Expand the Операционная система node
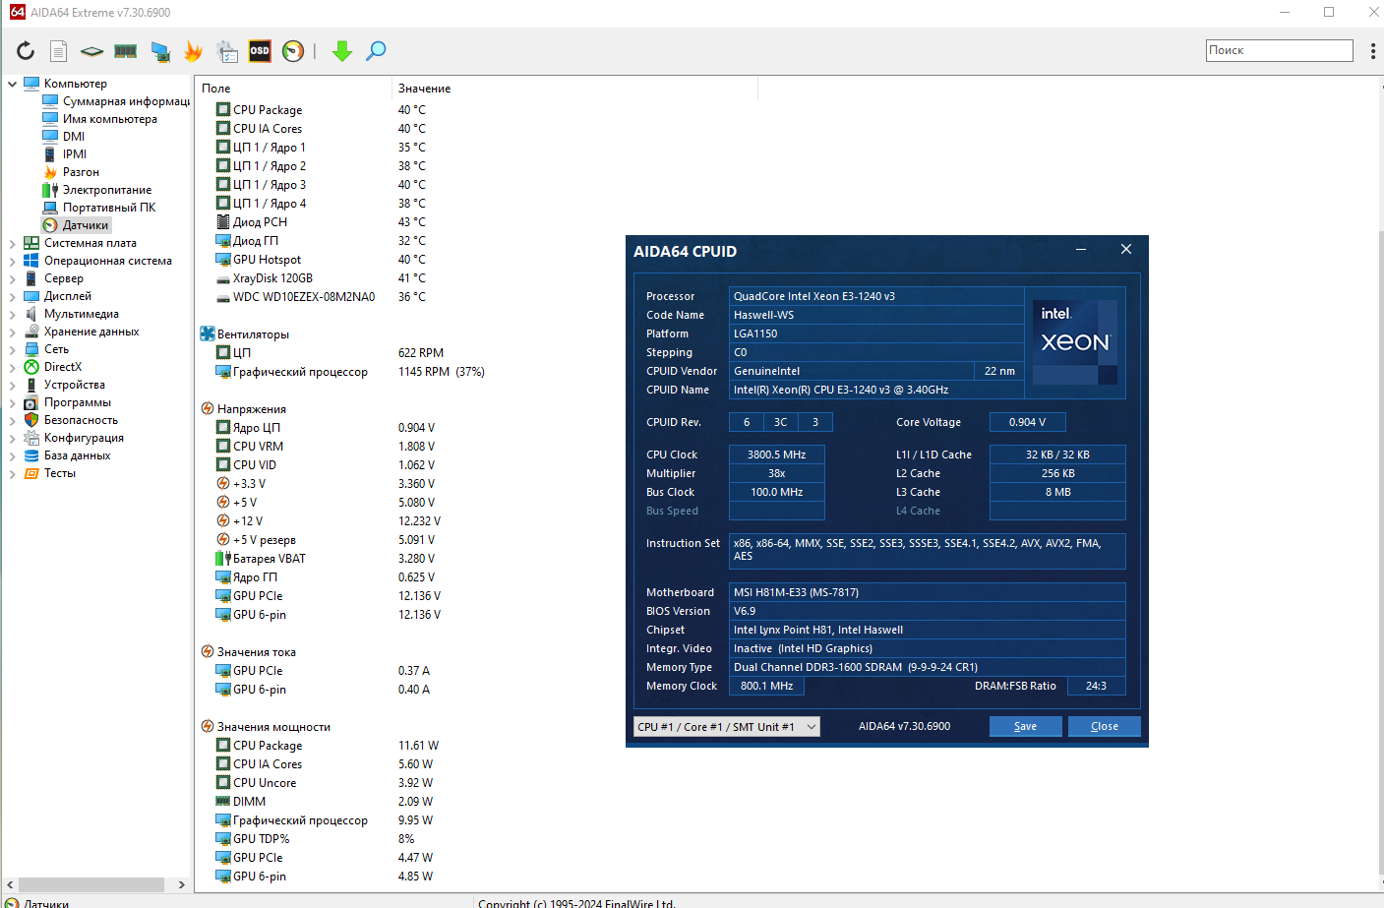 (x=12, y=261)
